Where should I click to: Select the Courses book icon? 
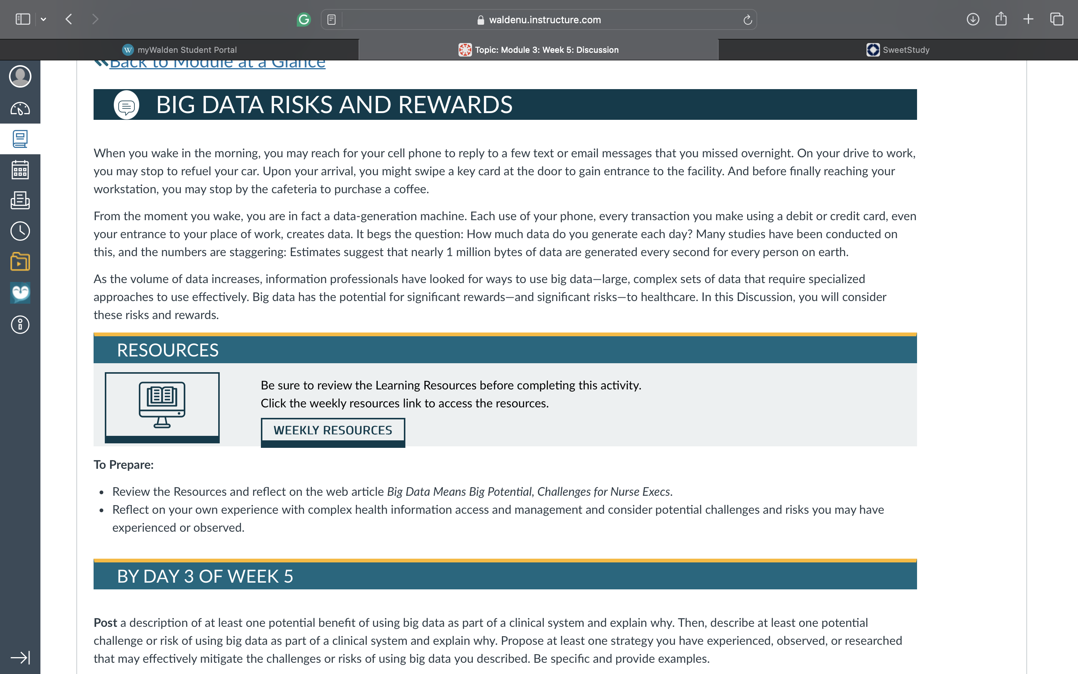click(x=20, y=139)
